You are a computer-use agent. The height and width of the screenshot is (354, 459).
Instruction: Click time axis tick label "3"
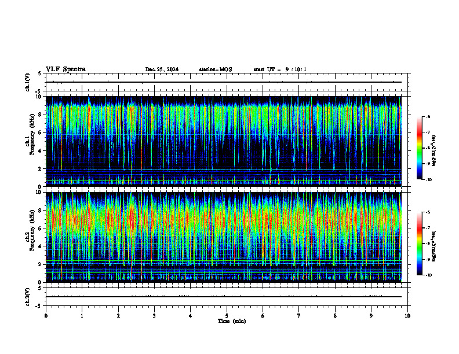point(155,316)
